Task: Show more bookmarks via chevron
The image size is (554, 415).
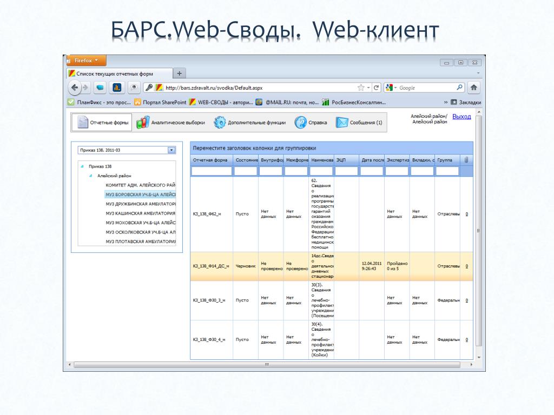Action: point(446,102)
